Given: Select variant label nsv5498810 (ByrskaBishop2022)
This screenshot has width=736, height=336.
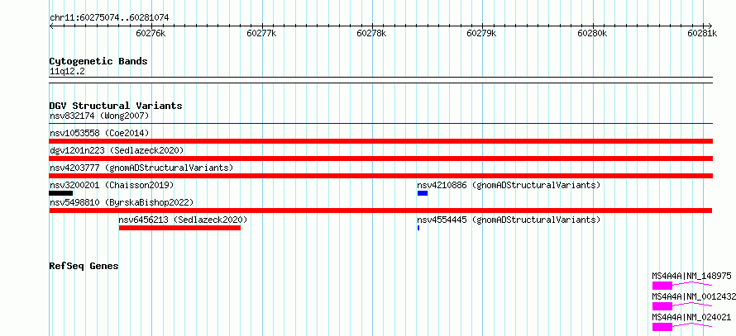Looking at the screenshot, I should pyautogui.click(x=122, y=202).
